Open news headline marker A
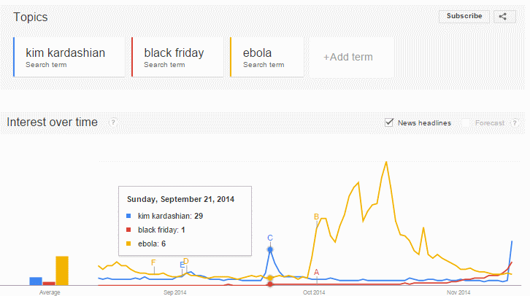 [x=316, y=272]
